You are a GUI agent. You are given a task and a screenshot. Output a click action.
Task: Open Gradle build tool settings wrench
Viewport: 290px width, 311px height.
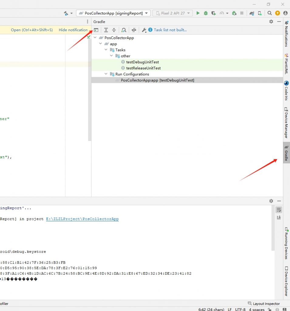click(x=144, y=30)
